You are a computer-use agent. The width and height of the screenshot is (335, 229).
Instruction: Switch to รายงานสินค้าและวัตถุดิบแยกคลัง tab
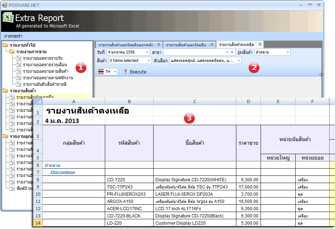pyautogui.click(x=125, y=45)
